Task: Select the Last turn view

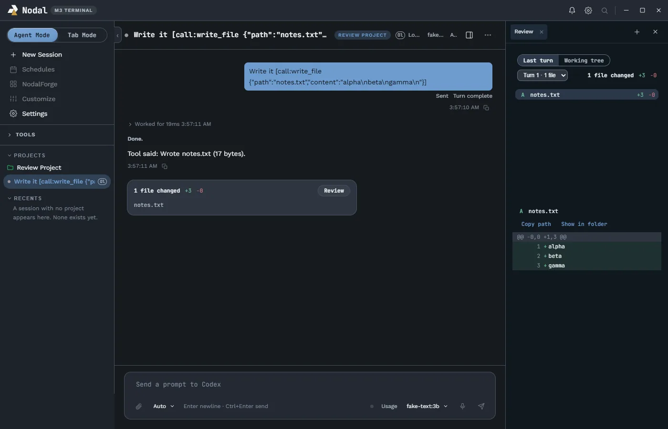Action: [538, 61]
